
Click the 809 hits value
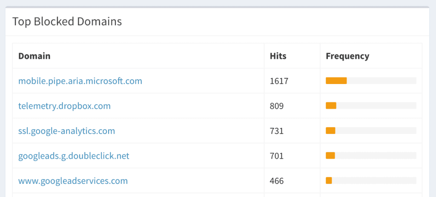coord(277,106)
